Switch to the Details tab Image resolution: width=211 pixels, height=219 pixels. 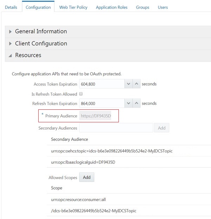coord(11,7)
